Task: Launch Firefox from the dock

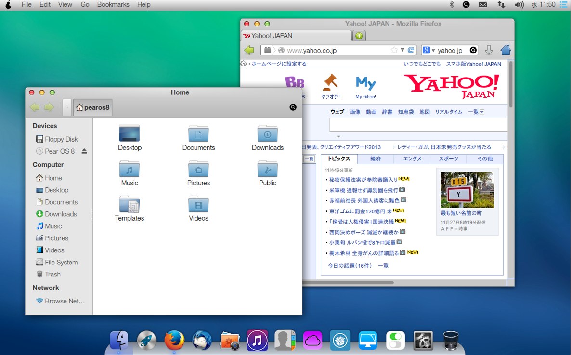Action: point(174,341)
